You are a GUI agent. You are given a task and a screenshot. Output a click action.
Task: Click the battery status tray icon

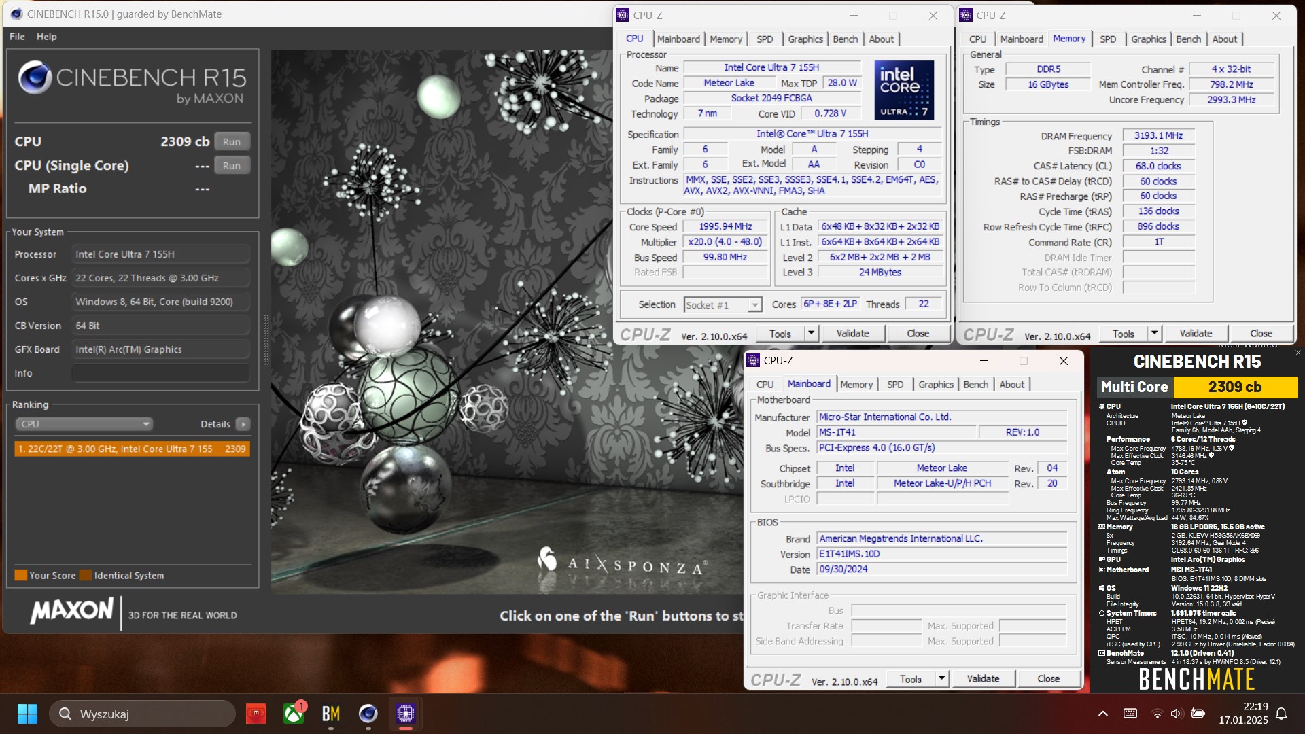[x=1198, y=714]
